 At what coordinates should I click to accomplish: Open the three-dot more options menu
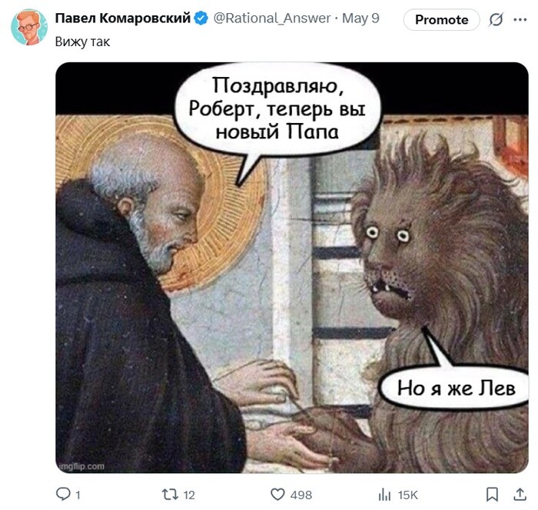(x=520, y=19)
